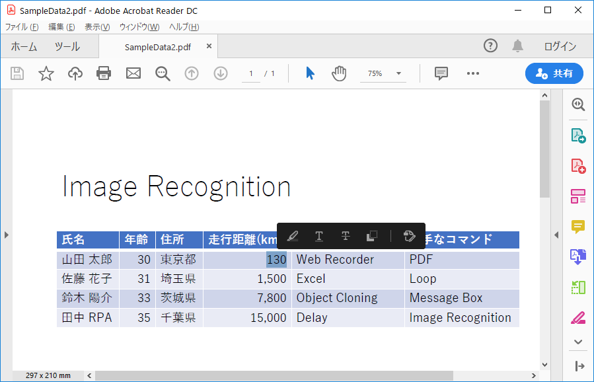The height and width of the screenshot is (382, 594).
Task: Edit text and images popup icon
Action: (409, 236)
